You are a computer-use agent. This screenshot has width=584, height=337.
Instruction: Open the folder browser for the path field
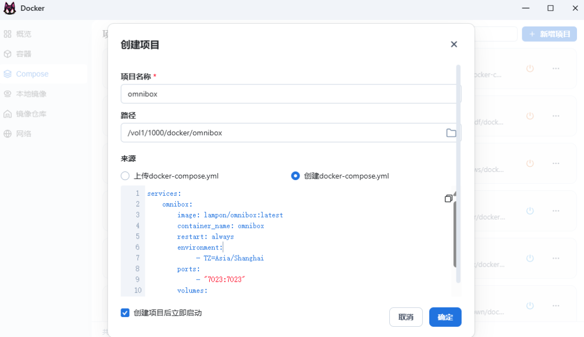(x=452, y=133)
